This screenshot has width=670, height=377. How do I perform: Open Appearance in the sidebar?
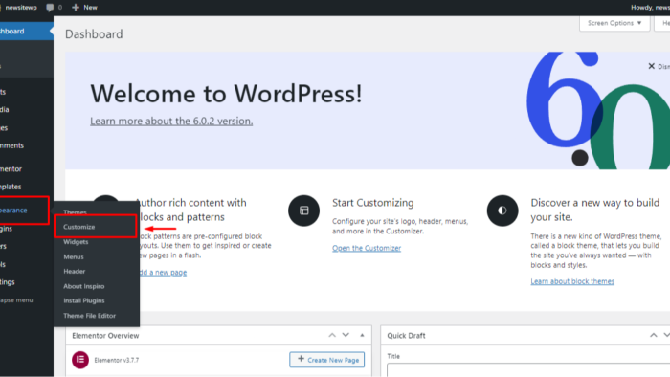pyautogui.click(x=24, y=211)
